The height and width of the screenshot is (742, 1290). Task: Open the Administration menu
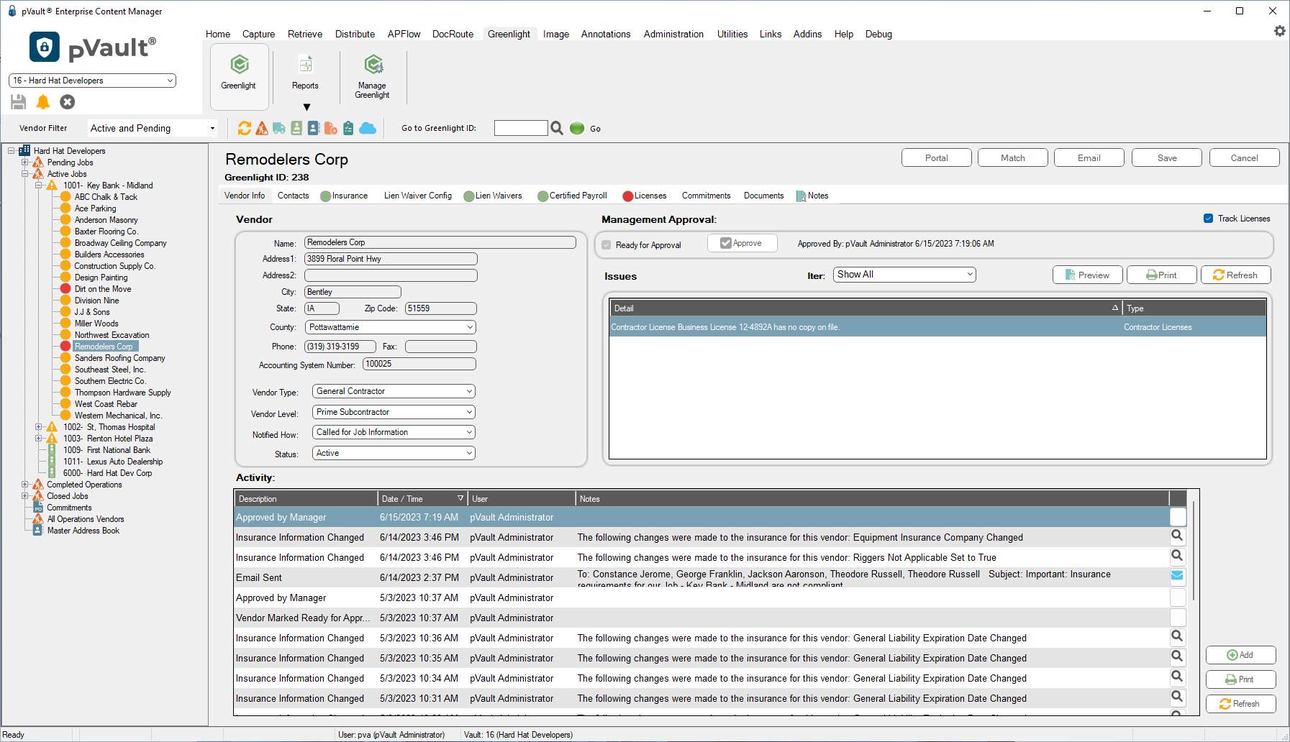click(x=673, y=34)
